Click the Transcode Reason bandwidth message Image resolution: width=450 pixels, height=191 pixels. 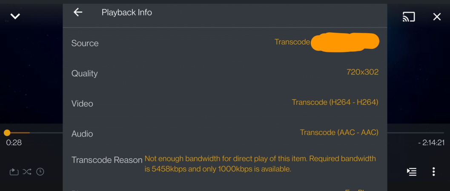[x=260, y=164]
